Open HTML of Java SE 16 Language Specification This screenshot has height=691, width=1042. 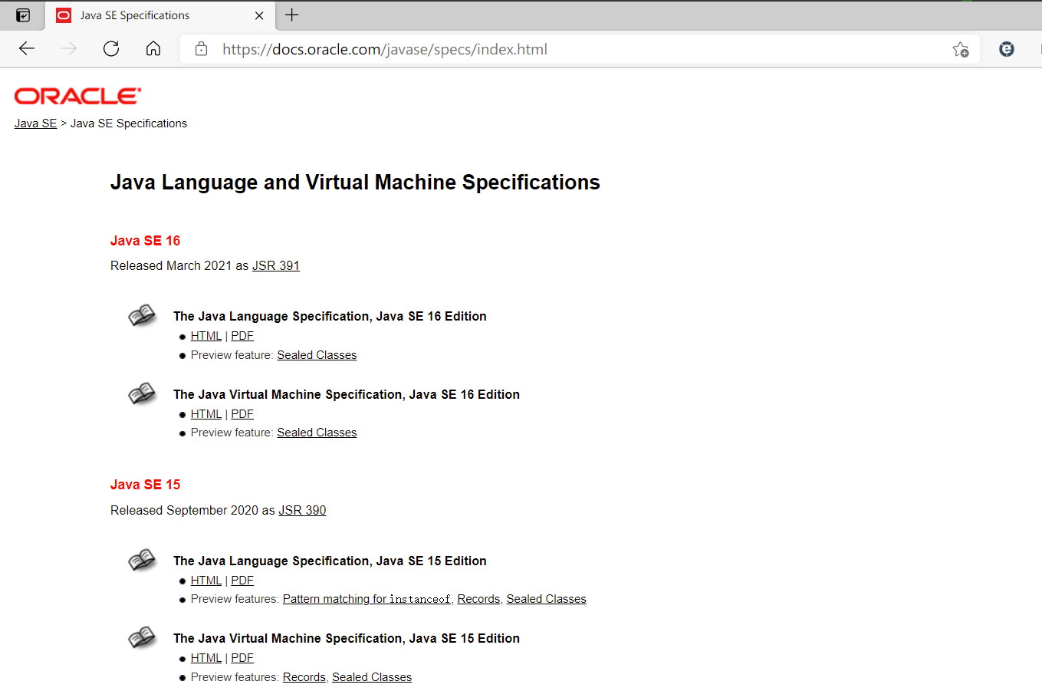[206, 336]
